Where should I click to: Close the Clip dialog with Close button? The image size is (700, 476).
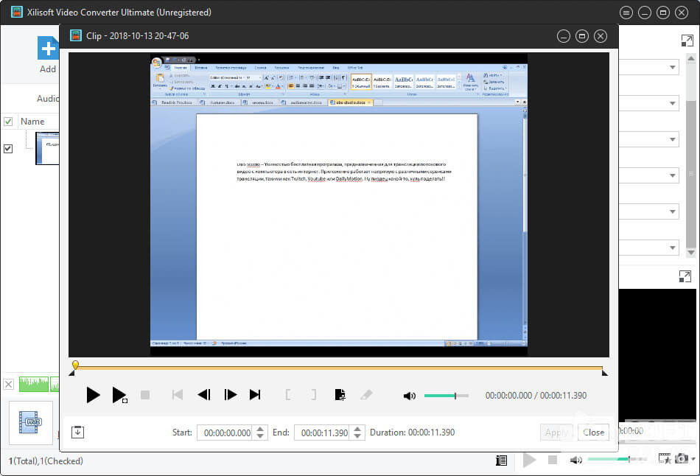(x=593, y=433)
